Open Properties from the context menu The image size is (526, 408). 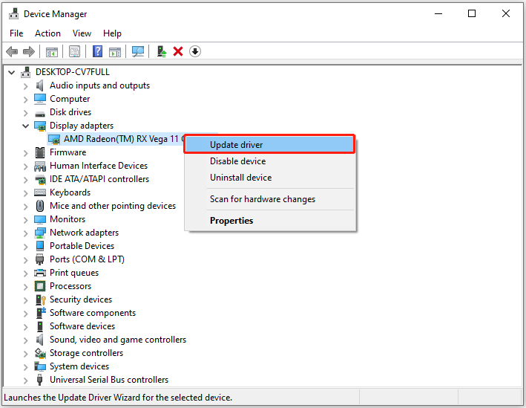pyautogui.click(x=269, y=221)
